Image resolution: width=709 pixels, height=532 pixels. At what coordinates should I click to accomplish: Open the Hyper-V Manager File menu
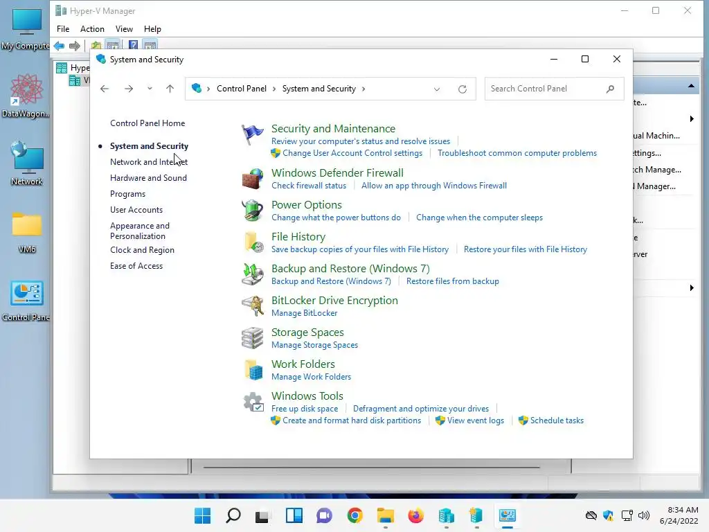[x=63, y=29]
